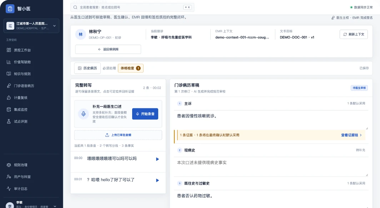Image resolution: width=380 pixels, height=208 pixels.
Task: Open 计量复核 from the sidebar
Action: point(31,98)
